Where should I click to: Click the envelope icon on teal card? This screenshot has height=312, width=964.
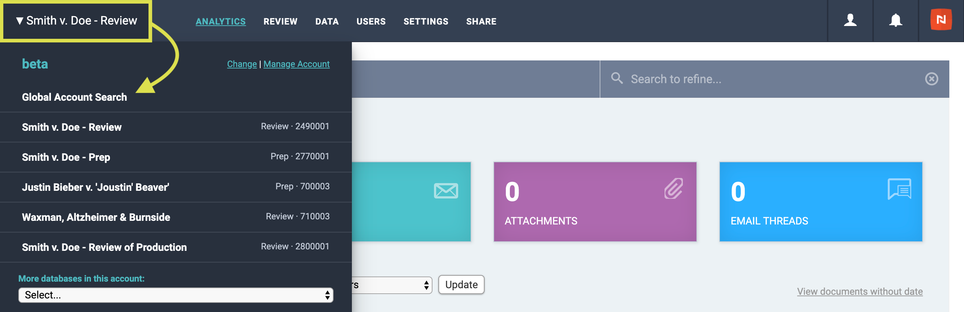[x=446, y=190]
